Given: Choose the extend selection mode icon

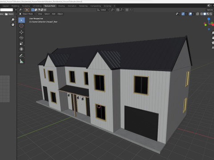Looking at the screenshot, I should 36,10.
